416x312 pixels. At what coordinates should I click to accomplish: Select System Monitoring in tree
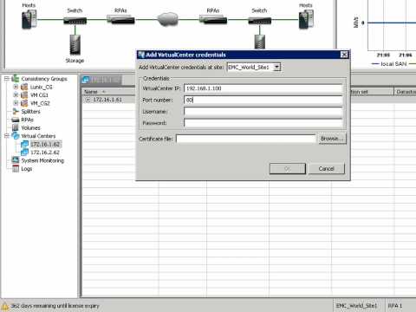click(42, 160)
